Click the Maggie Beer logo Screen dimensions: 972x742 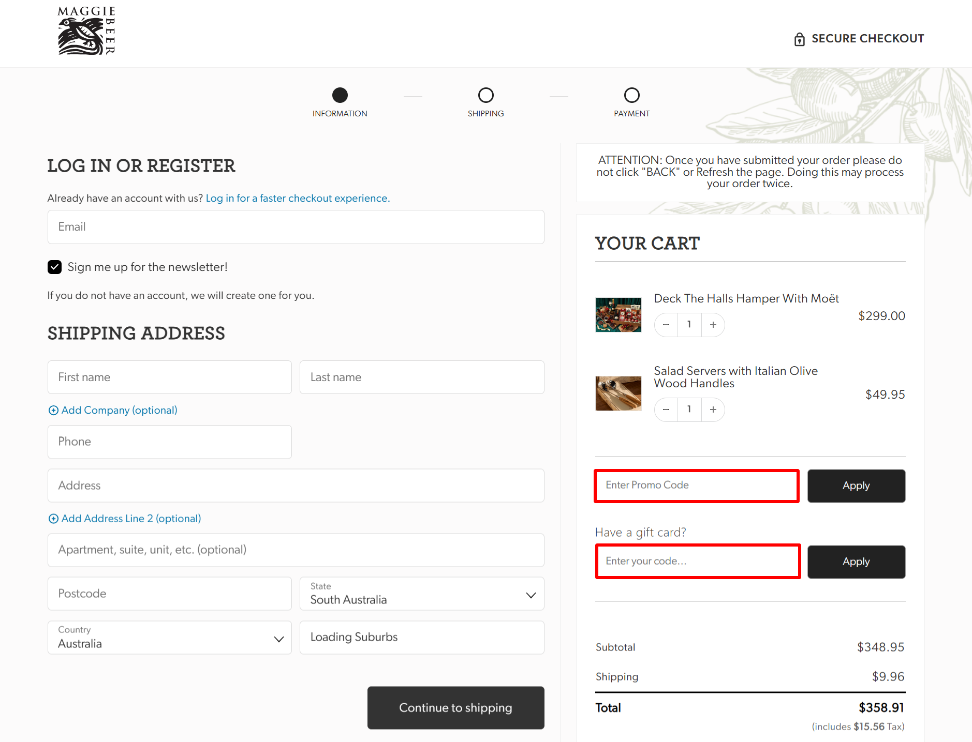point(86,30)
